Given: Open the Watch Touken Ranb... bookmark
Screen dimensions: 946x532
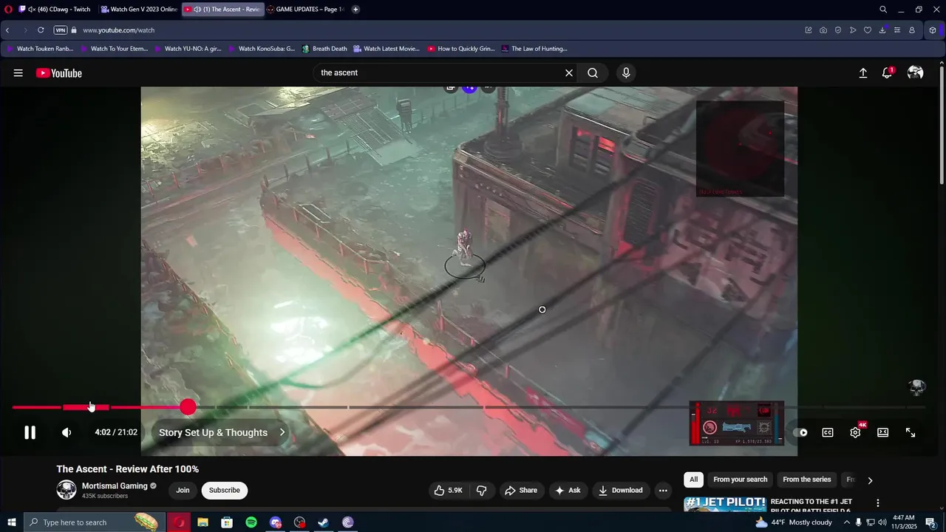Looking at the screenshot, I should [x=40, y=49].
